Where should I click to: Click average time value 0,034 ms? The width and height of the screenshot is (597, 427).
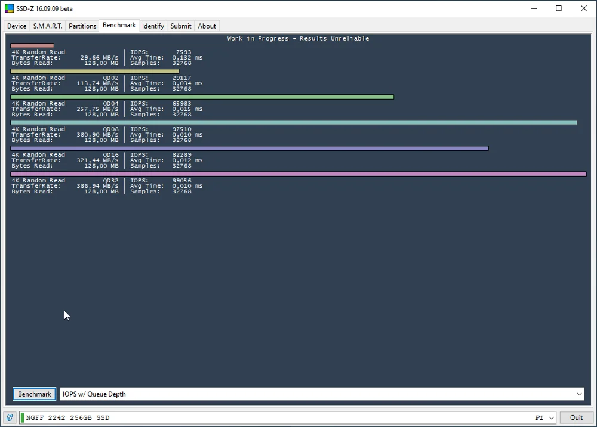187,83
